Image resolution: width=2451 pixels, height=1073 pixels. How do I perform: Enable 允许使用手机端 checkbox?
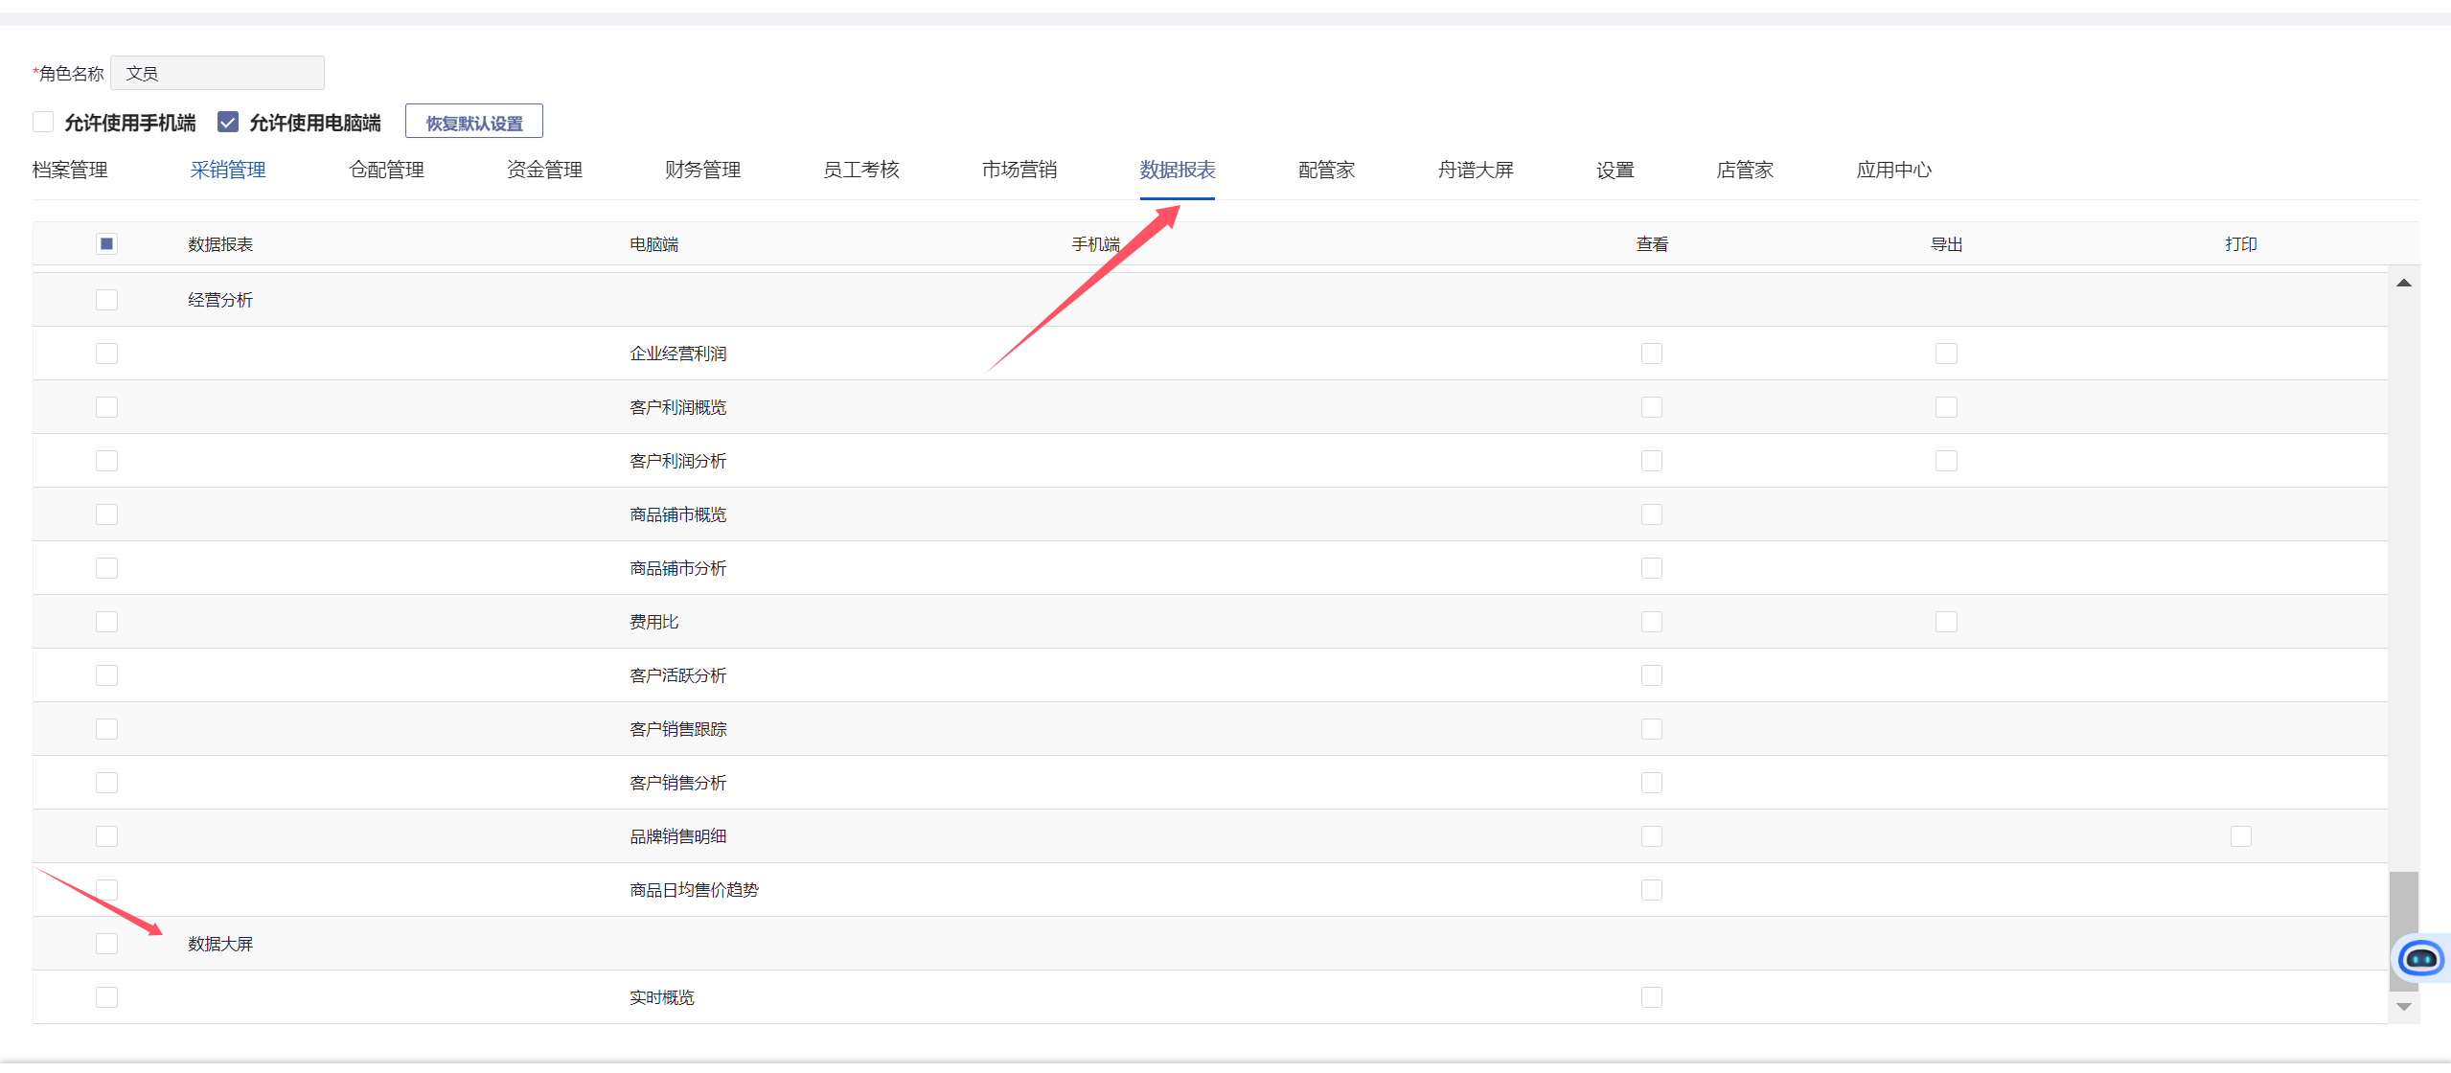pos(43,122)
